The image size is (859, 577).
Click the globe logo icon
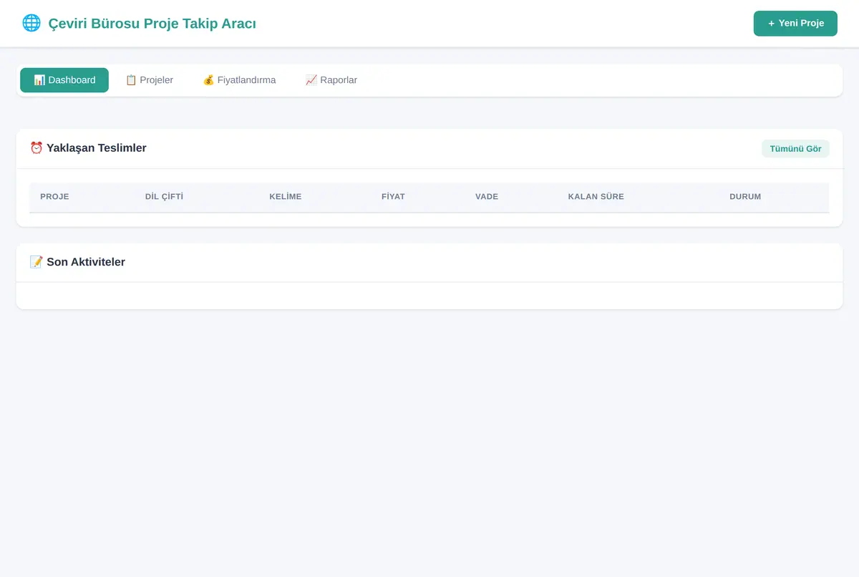pyautogui.click(x=31, y=23)
